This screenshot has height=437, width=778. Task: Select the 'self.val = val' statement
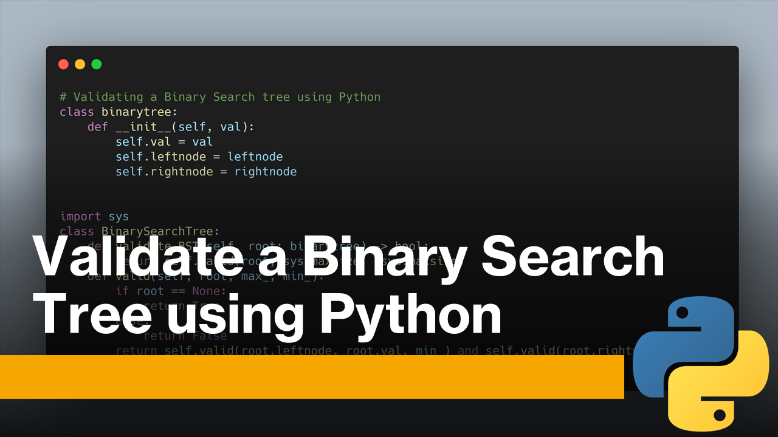click(164, 141)
